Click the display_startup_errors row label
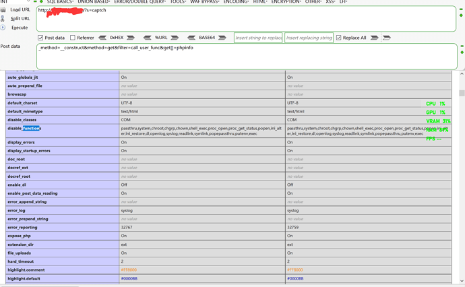Screen dimensions: 465x287 (x=29, y=151)
